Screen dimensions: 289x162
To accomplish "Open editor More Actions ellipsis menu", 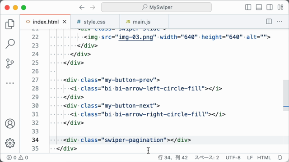I will coord(280,22).
